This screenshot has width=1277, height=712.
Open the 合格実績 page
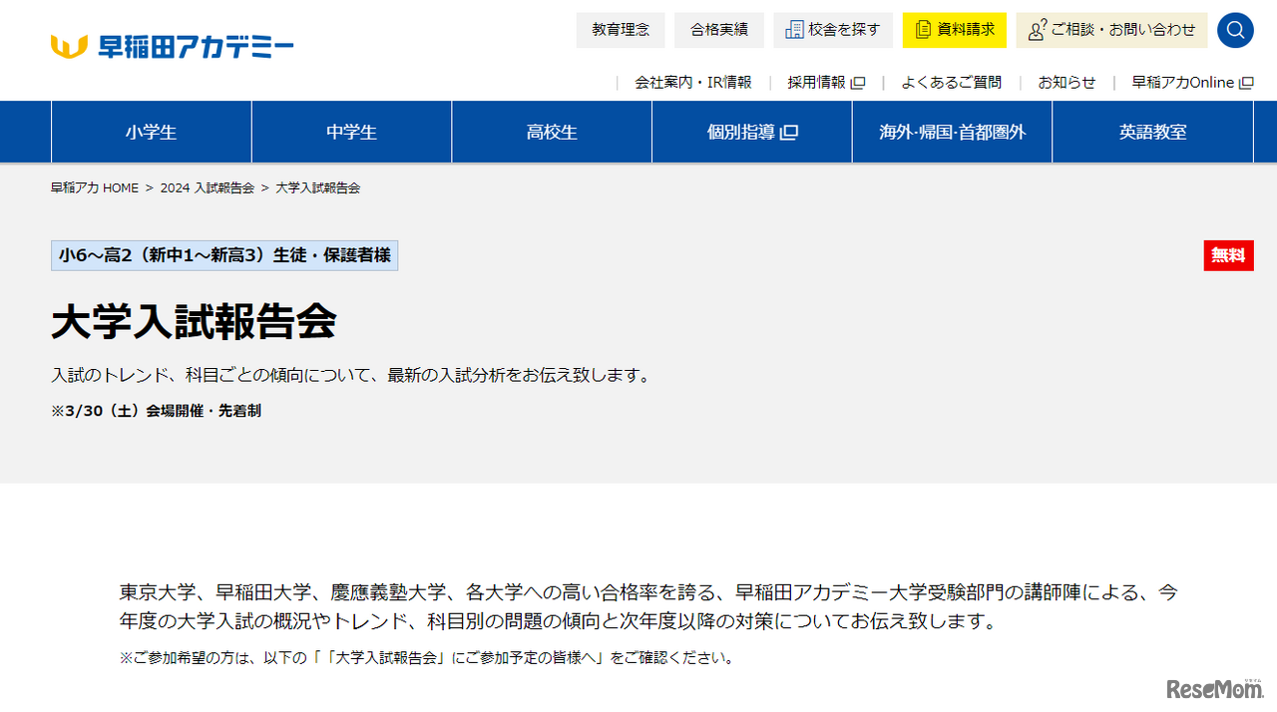pyautogui.click(x=719, y=30)
